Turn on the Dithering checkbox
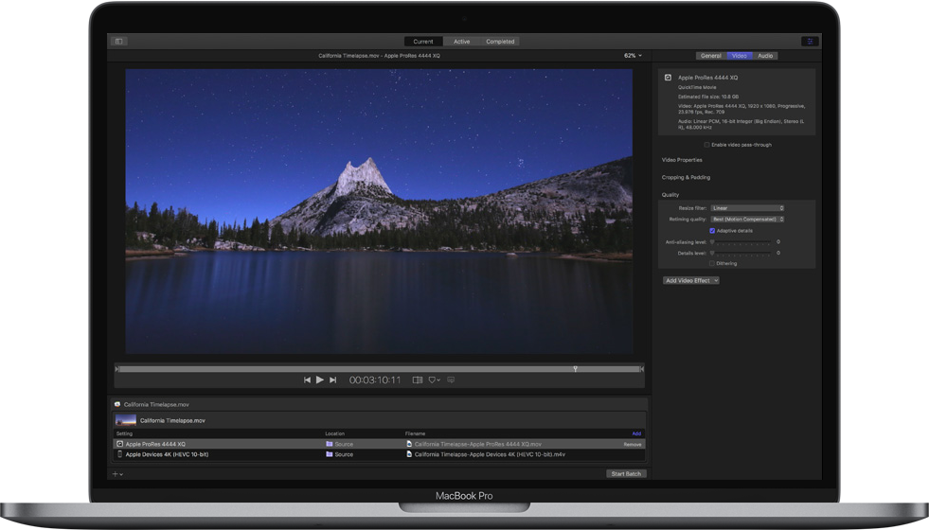Viewport: 929px width, 530px height. coord(712,263)
